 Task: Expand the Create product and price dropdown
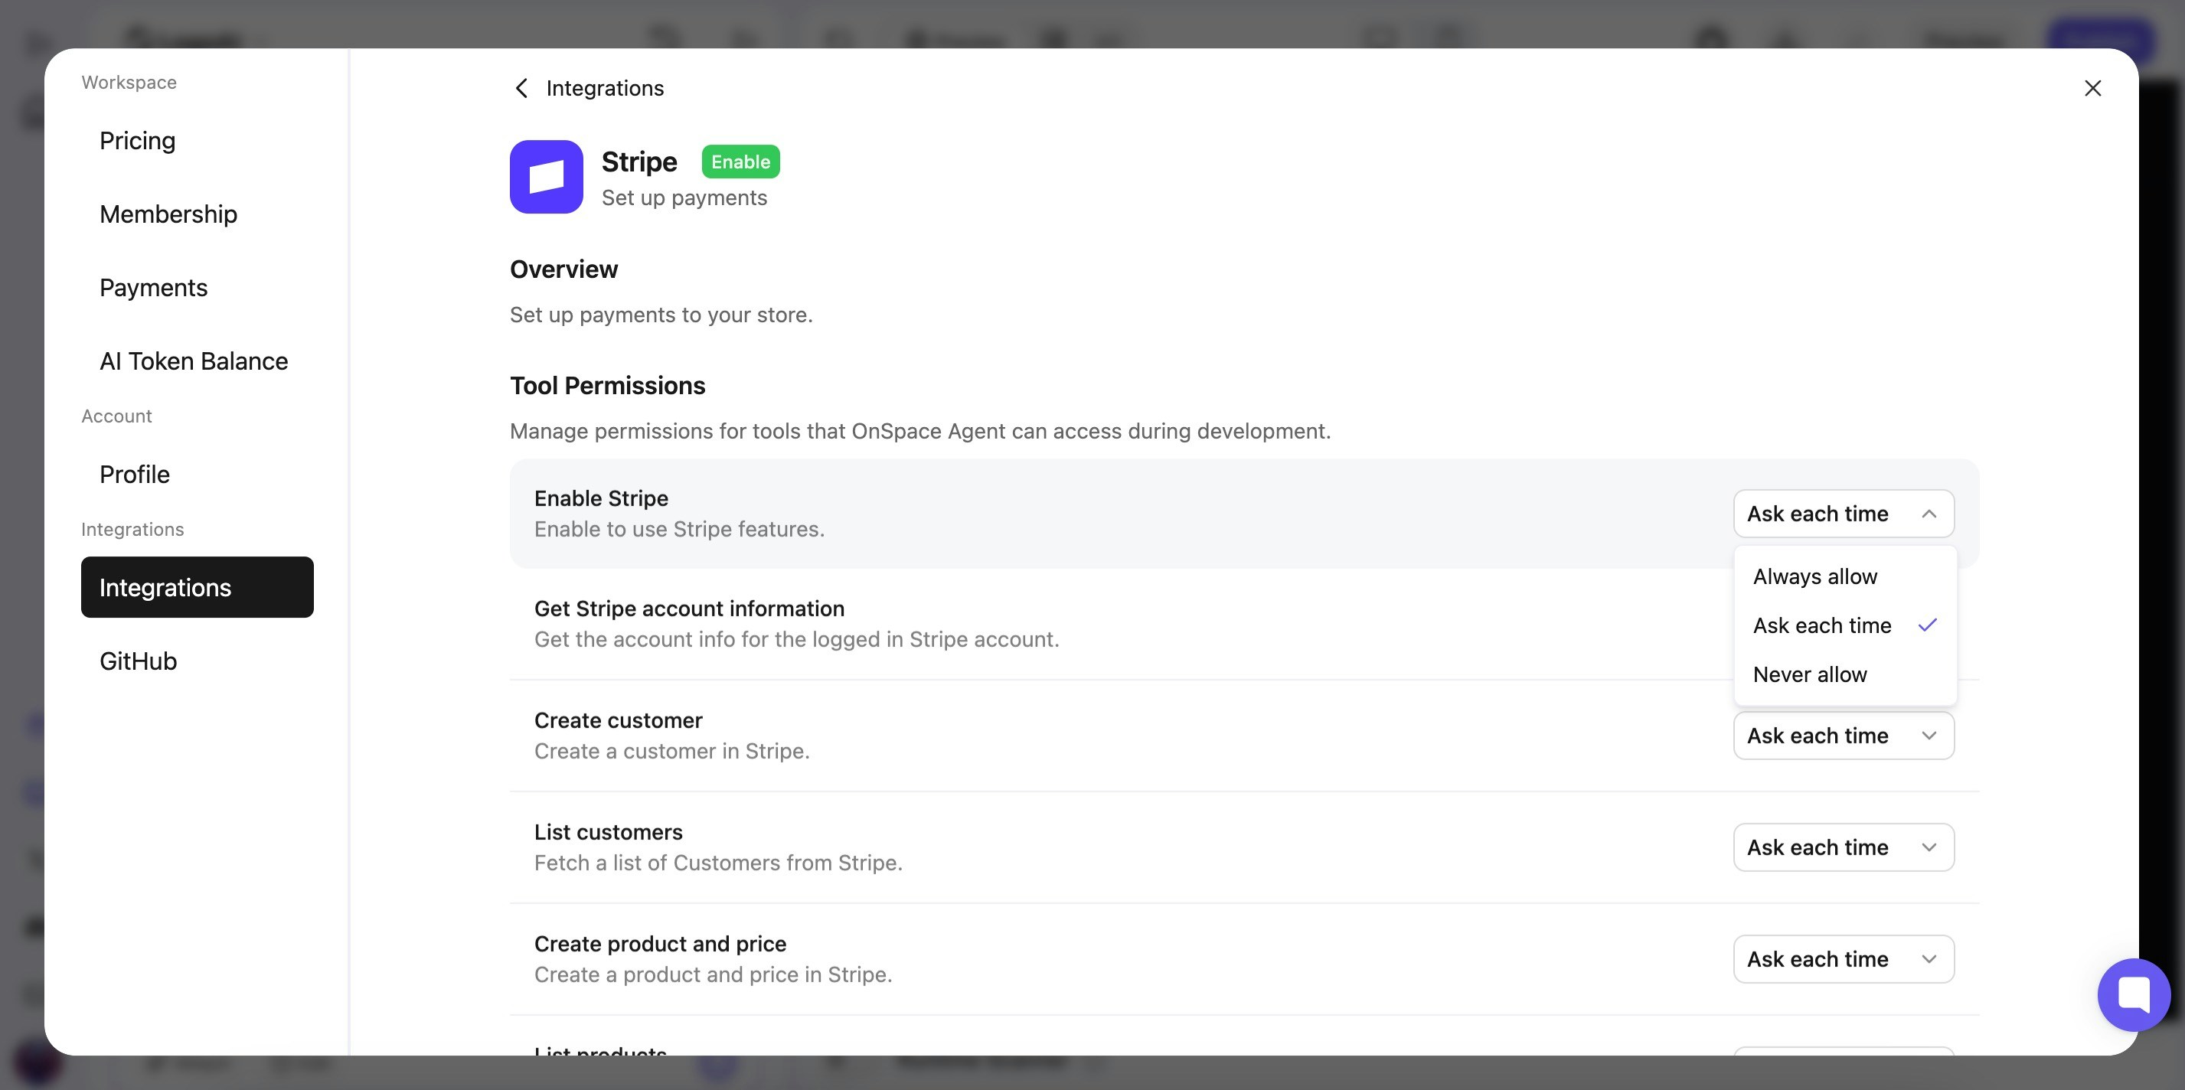coord(1844,959)
